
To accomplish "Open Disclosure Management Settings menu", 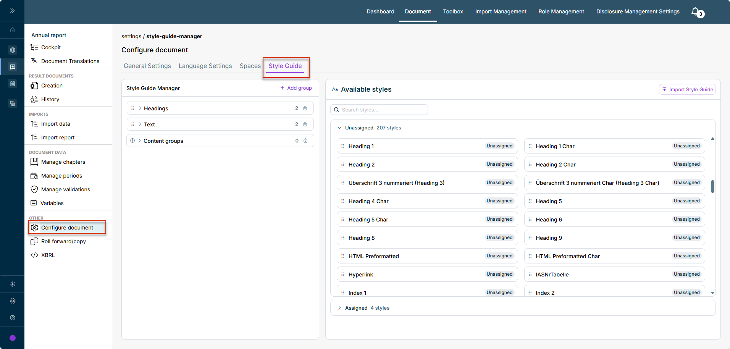I will pyautogui.click(x=638, y=11).
